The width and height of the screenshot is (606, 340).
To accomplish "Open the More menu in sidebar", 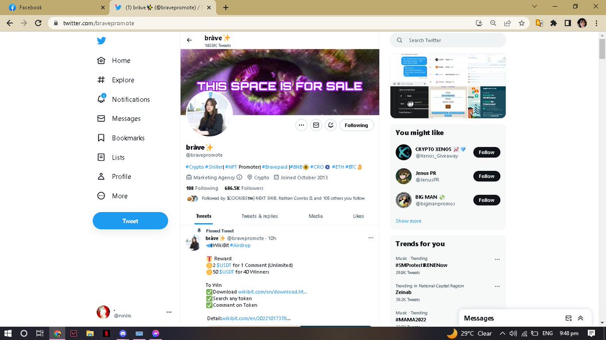I will pos(112,196).
